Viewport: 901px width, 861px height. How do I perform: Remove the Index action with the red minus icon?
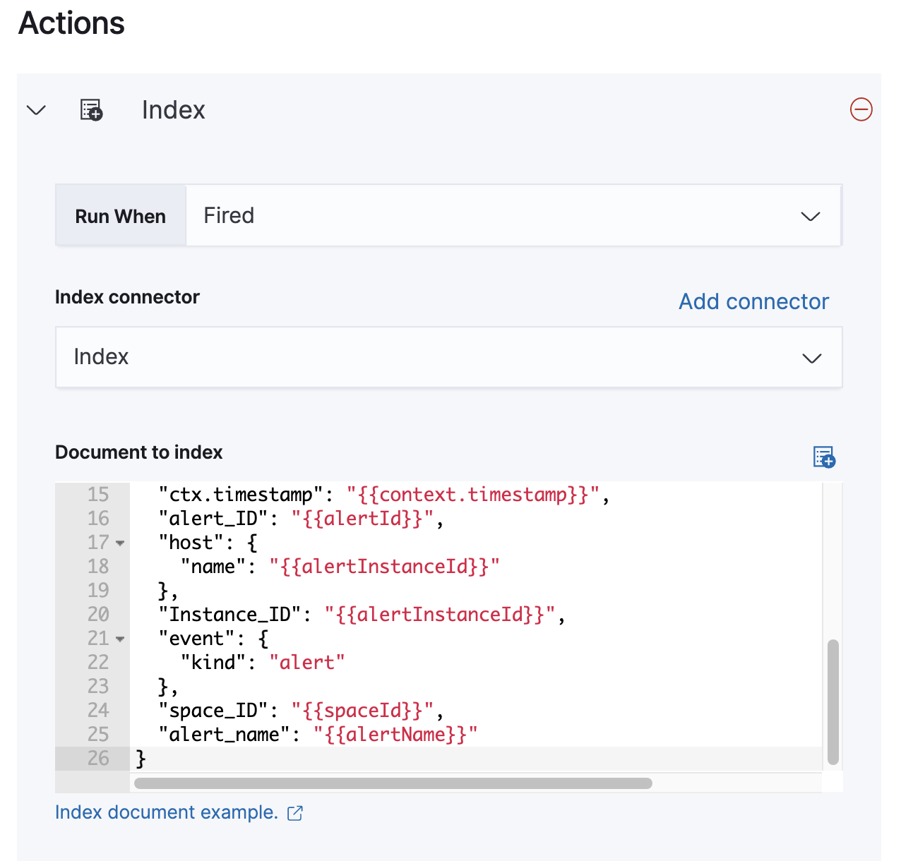click(861, 109)
